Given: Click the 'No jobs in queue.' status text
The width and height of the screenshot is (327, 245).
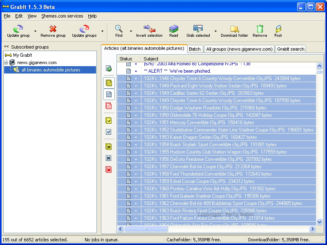Looking at the screenshot, I should click(x=102, y=240).
